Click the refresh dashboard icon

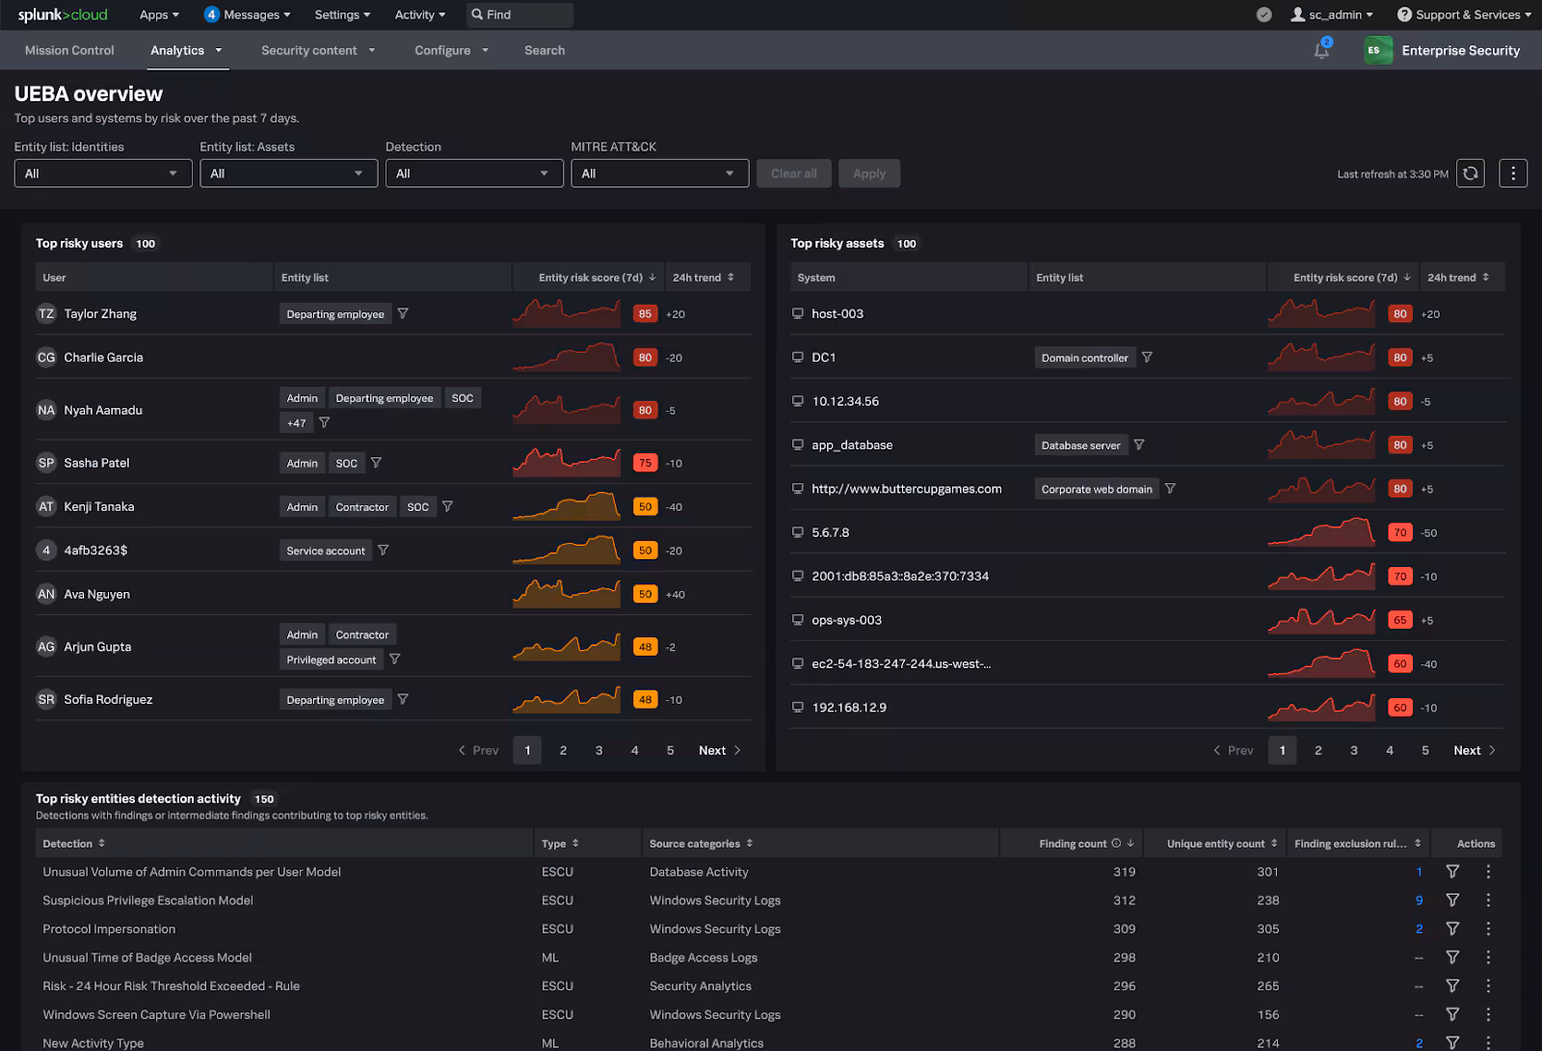pos(1470,174)
